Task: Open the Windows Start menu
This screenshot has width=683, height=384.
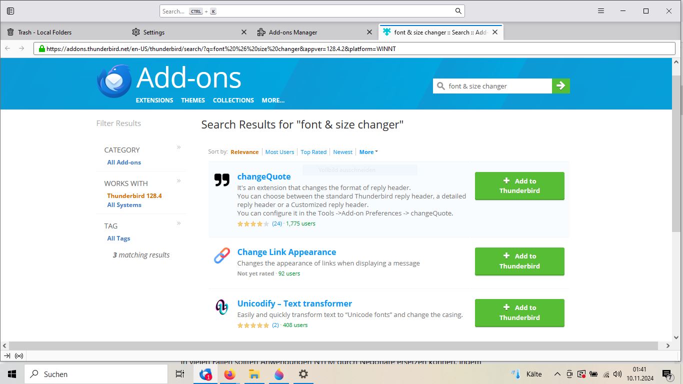Action: click(12, 374)
